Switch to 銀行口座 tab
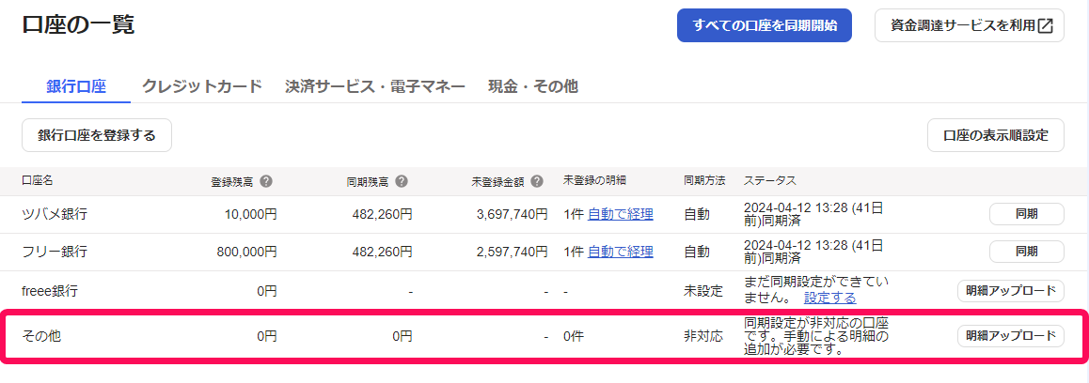The width and height of the screenshot is (1089, 383). pyautogui.click(x=75, y=86)
